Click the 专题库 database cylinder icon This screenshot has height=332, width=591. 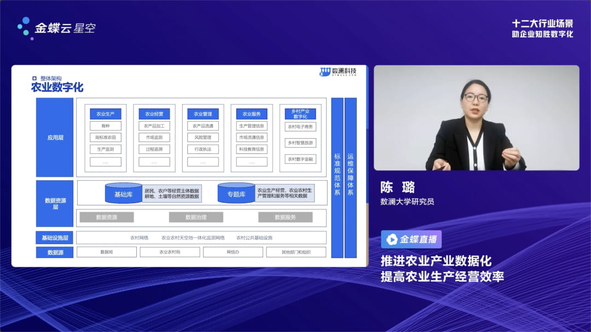pos(236,193)
